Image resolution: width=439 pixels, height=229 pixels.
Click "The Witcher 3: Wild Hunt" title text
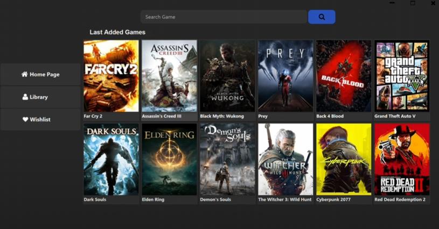tap(285, 199)
